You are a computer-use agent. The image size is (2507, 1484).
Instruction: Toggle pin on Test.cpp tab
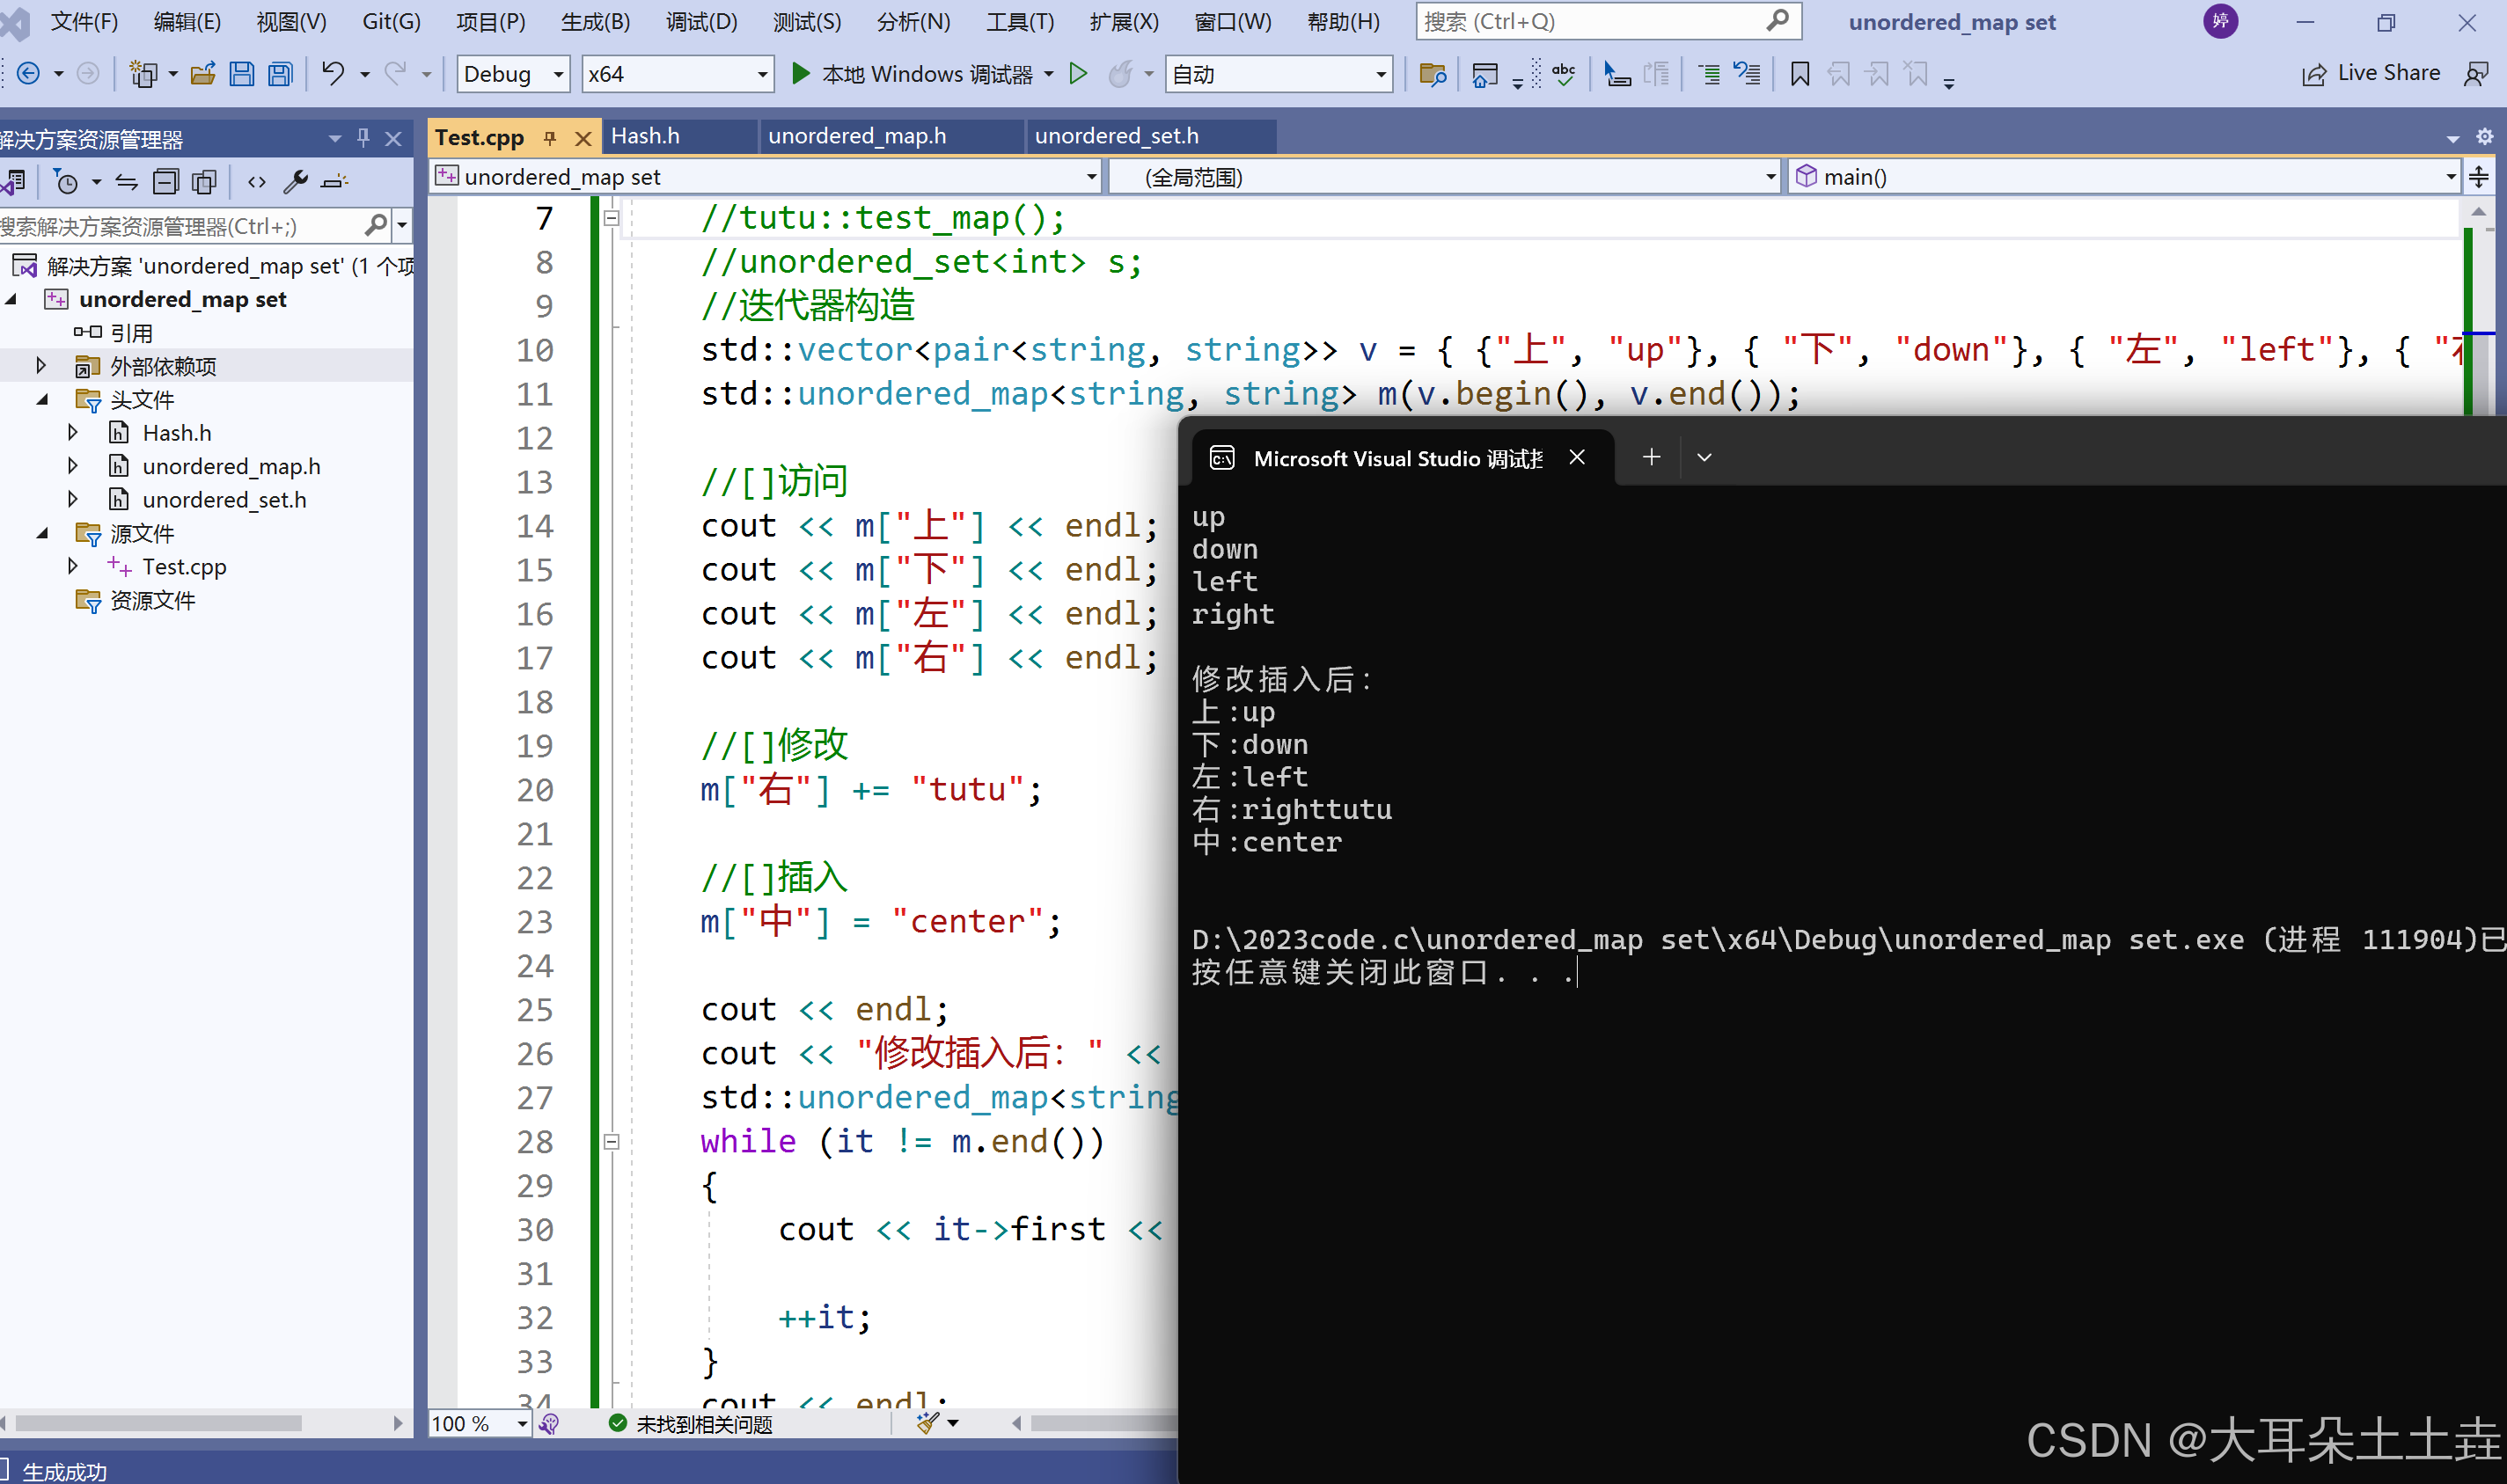pyautogui.click(x=550, y=138)
